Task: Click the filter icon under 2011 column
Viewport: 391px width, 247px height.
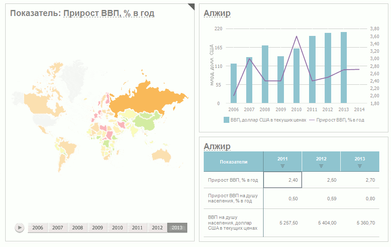Action: (283, 166)
